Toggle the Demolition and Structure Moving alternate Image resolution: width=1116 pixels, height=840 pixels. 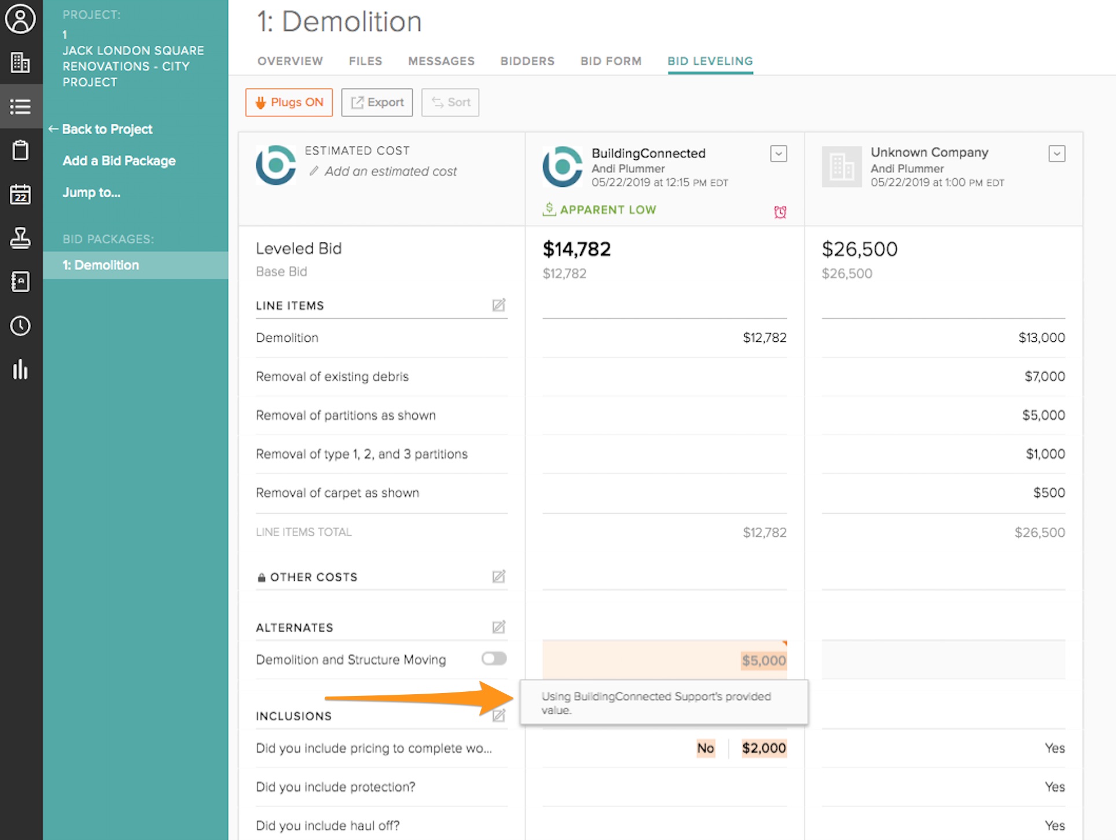pos(494,659)
